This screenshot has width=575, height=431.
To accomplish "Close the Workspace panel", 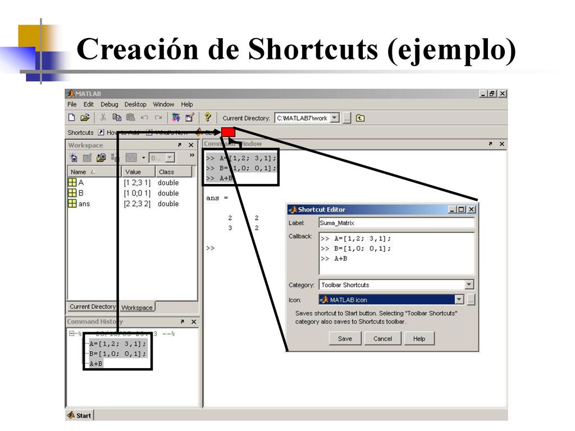I will [x=191, y=145].
